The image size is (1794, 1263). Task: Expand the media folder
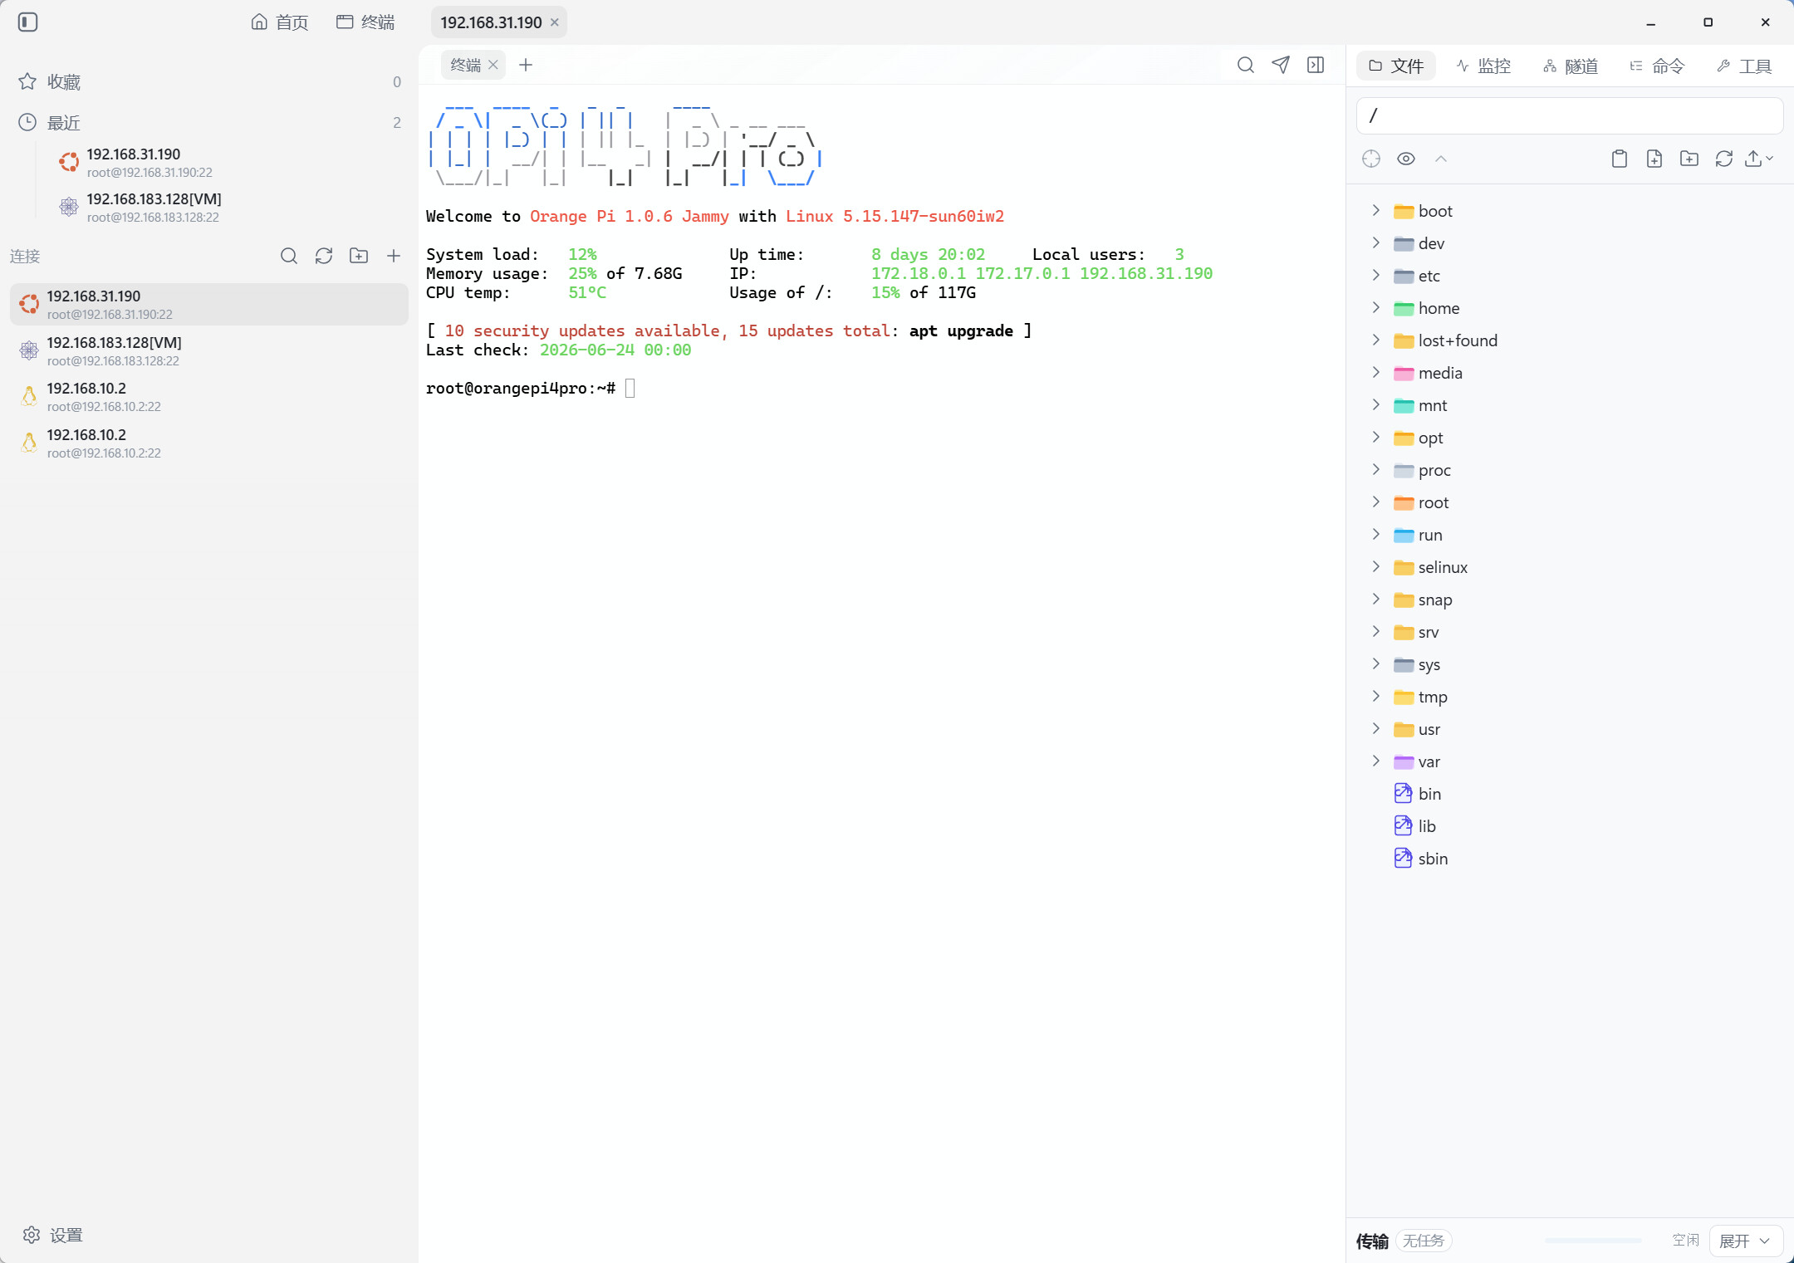[1376, 373]
